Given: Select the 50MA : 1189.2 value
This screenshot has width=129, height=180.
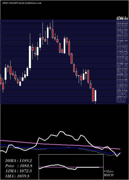Looking at the screenshot, I should pyautogui.click(x=18, y=161).
